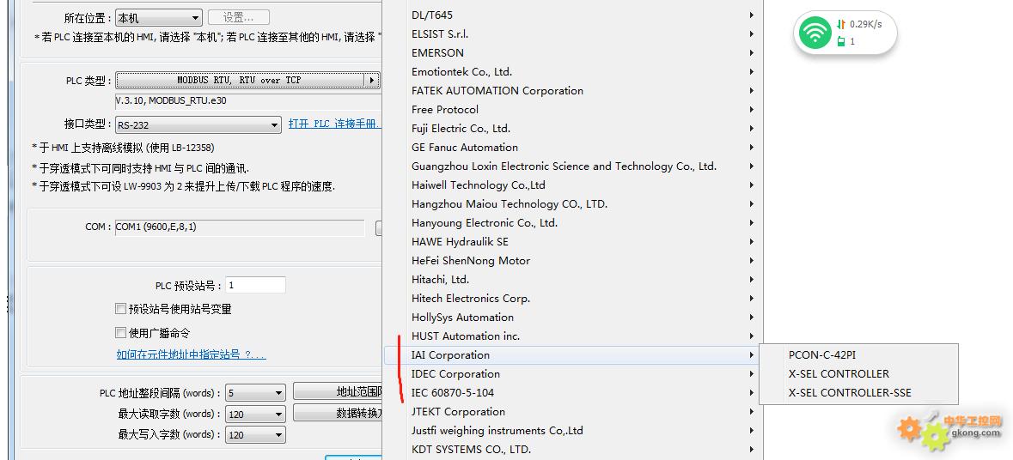Choose X-SEL CONTROLLER from submenu
The height and width of the screenshot is (460, 1013).
(858, 373)
